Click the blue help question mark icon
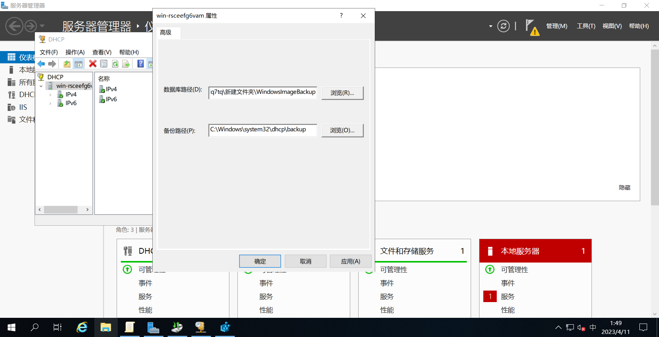 [x=141, y=64]
